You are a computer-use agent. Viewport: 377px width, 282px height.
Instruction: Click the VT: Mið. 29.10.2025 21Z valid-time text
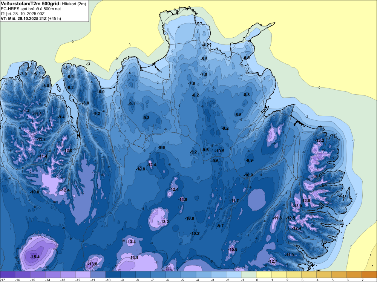24,18
